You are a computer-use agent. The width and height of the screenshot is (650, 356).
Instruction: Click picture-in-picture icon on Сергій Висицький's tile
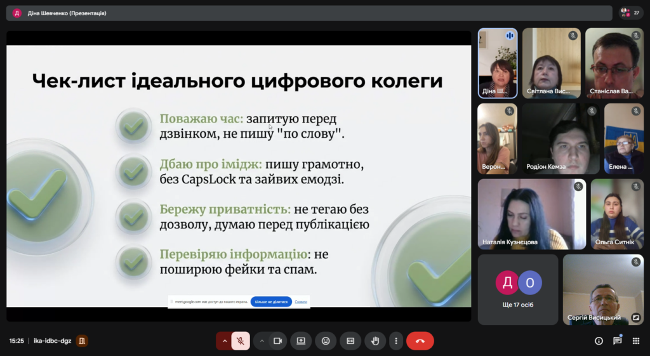(x=635, y=317)
